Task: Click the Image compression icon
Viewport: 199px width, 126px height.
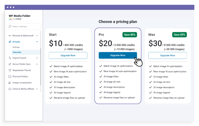Action: pyautogui.click(x=10, y=83)
